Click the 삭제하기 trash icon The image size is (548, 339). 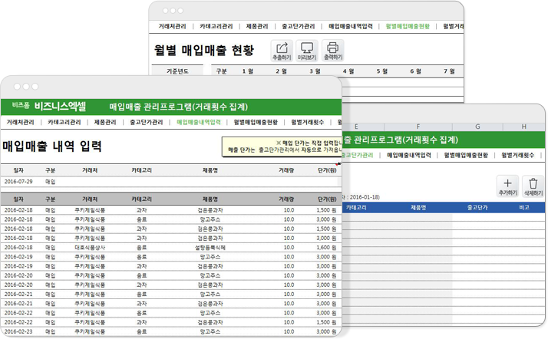pyautogui.click(x=534, y=183)
